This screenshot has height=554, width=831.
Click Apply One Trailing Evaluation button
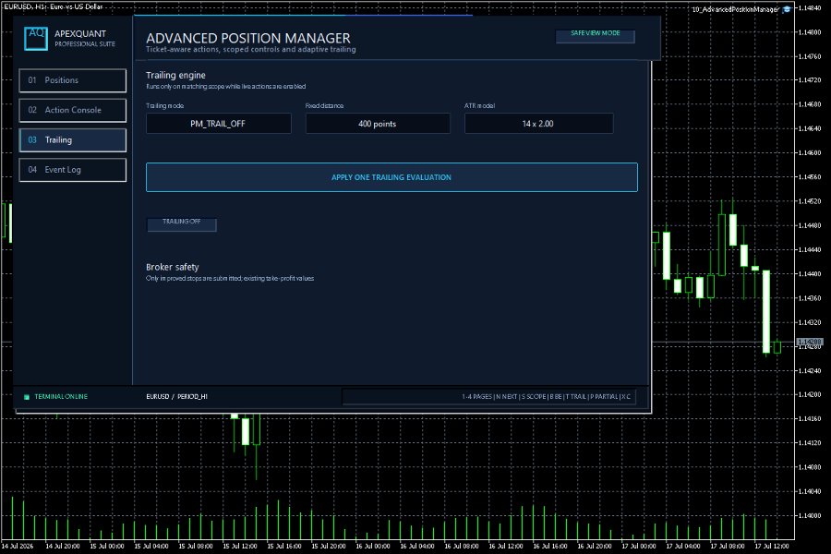pos(391,177)
